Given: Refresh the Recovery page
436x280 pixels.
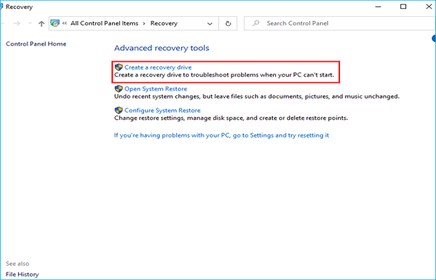Looking at the screenshot, I should click(228, 24).
